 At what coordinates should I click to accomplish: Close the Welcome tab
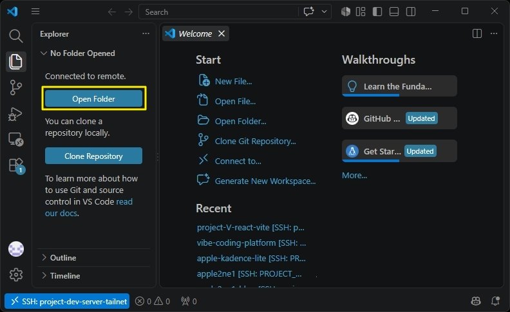pos(222,33)
